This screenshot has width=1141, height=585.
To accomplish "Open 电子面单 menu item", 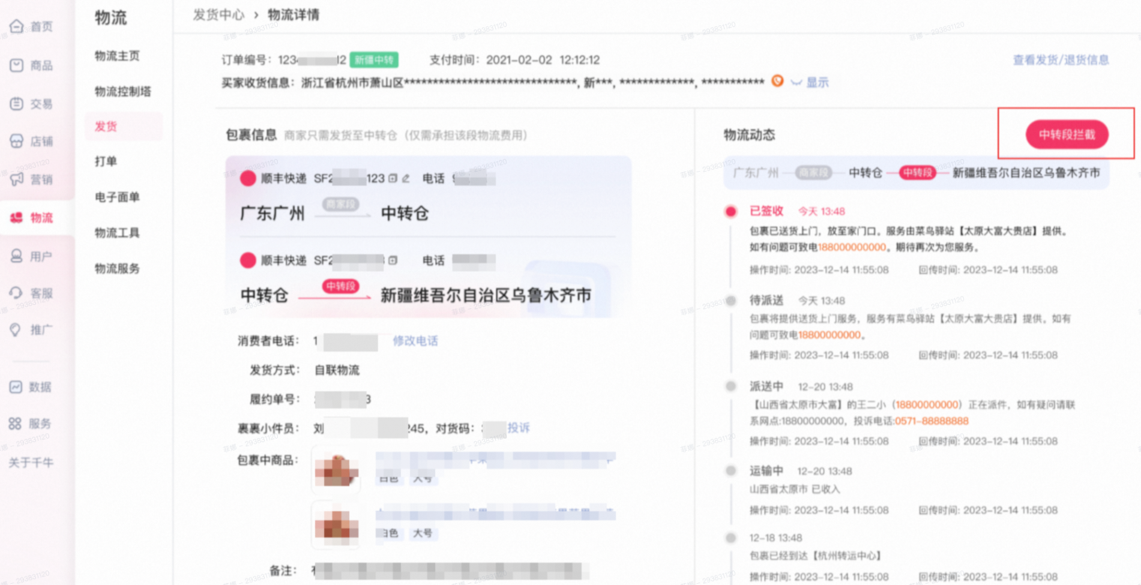I will [117, 197].
